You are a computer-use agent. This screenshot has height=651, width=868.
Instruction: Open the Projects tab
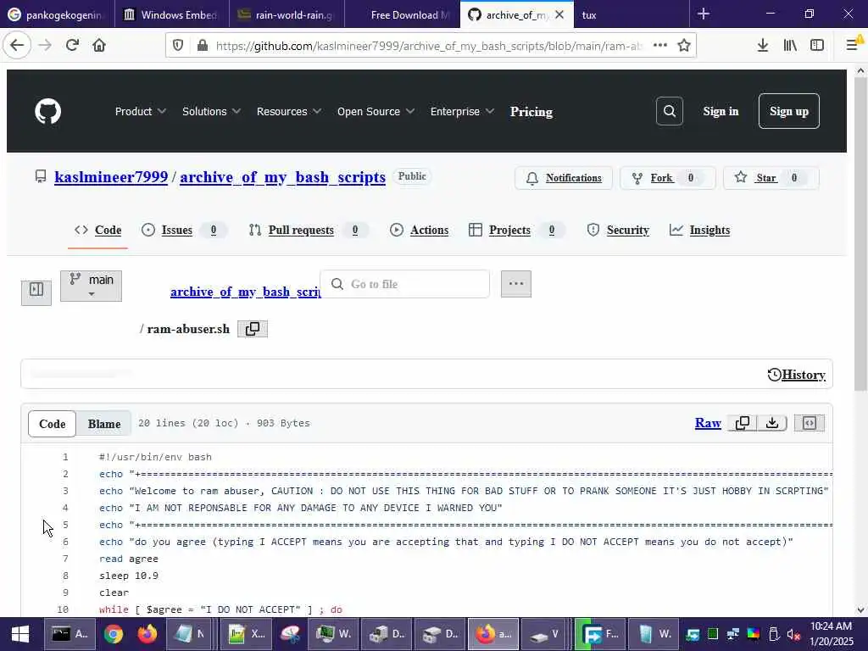click(x=516, y=231)
